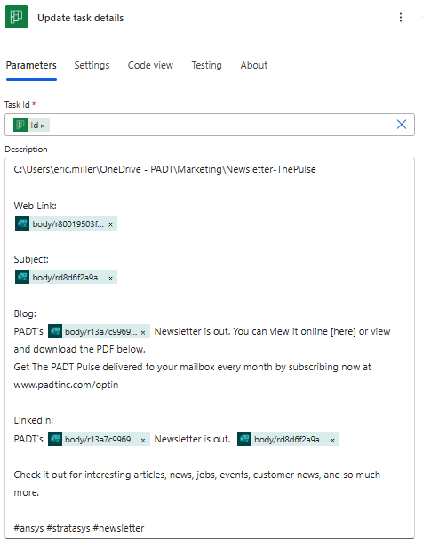423x552 pixels.
Task: Click the Planner icon in the Id token
Action: (x=20, y=125)
